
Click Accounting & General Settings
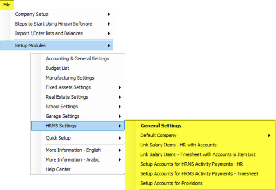tap(77, 59)
